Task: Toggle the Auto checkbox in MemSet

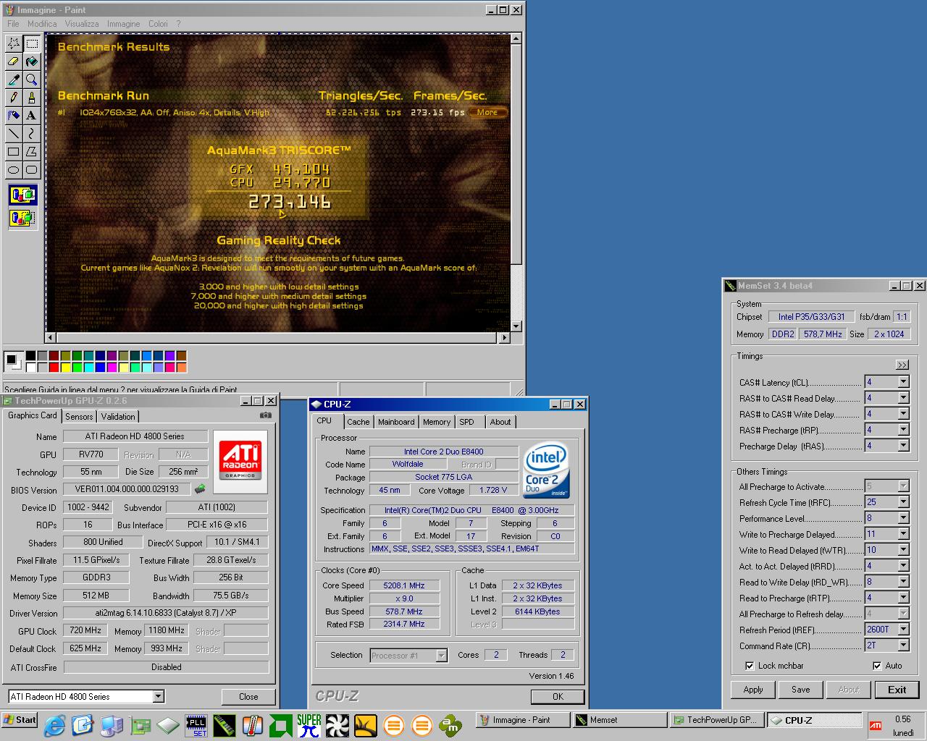Action: tap(877, 666)
